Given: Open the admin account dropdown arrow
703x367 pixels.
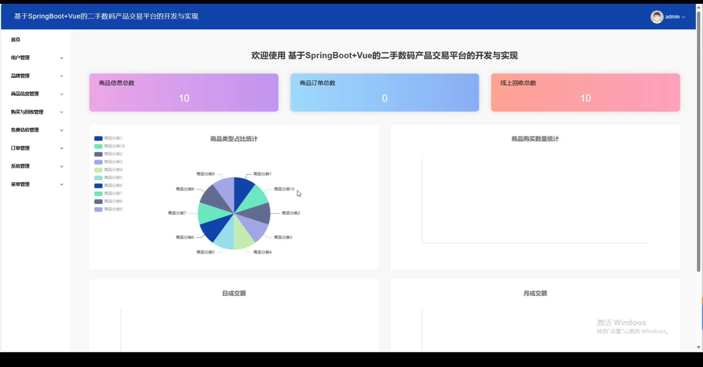Looking at the screenshot, I should (x=684, y=17).
